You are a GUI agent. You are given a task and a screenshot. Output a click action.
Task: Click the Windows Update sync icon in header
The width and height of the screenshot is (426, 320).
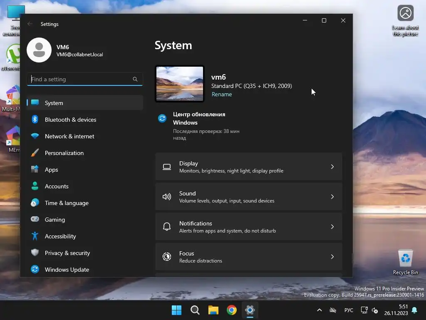[x=162, y=118]
